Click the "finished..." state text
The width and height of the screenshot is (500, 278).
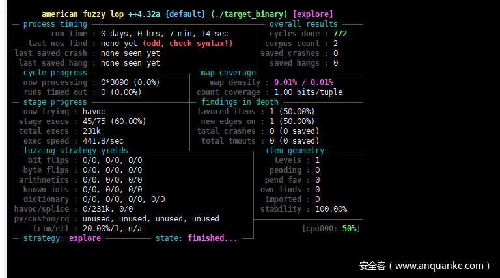213,238
